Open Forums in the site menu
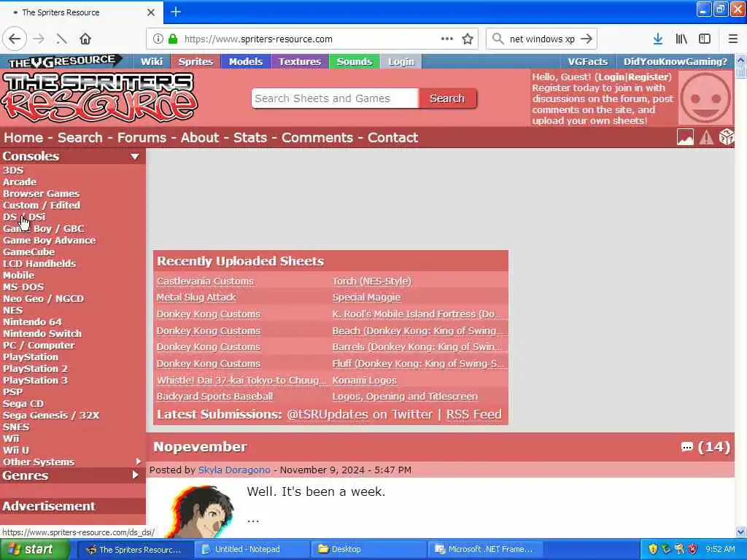747x560 pixels. click(142, 138)
